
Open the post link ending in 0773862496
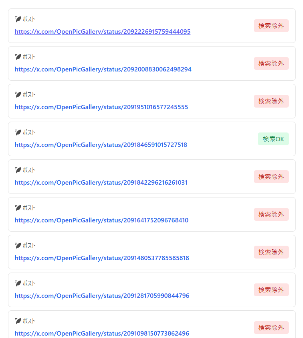click(102, 333)
